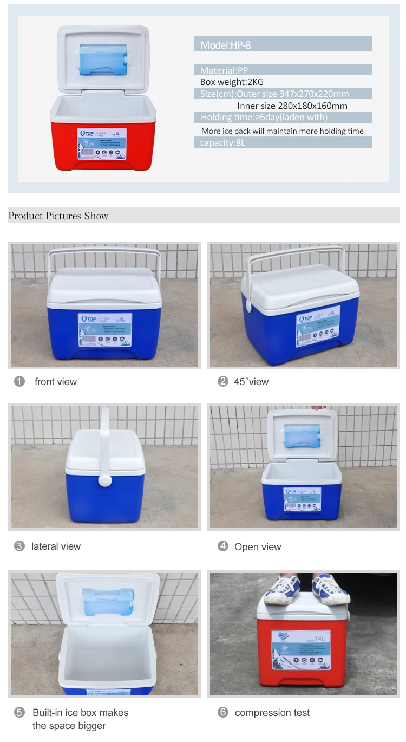This screenshot has height=742, width=406.
Task: Click the Outer size specification row
Action: [283, 94]
